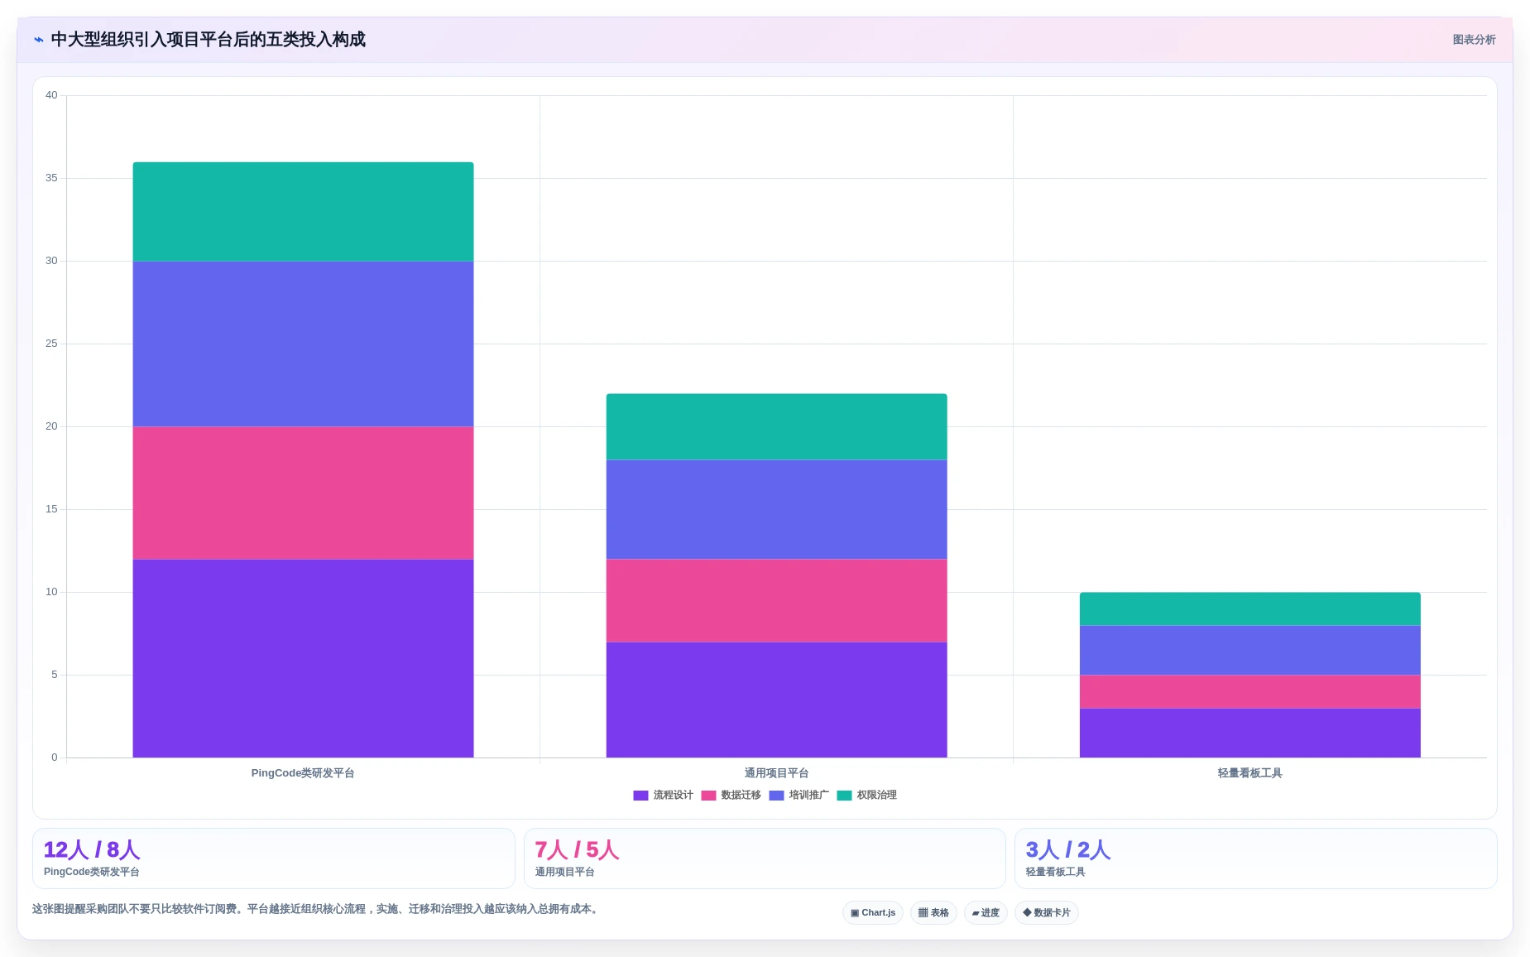Select the teal 权限治理 segment of the 轻量看板工具 bar

click(x=1249, y=608)
